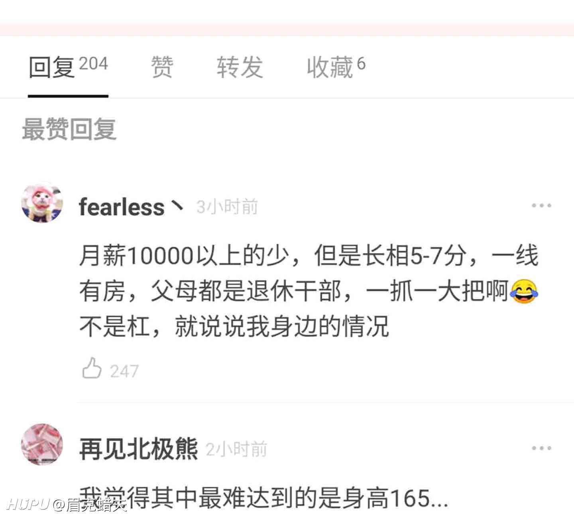Like fearless's comment with thumbs-up icon
Viewport: 574px width, 517px height.
(92, 368)
